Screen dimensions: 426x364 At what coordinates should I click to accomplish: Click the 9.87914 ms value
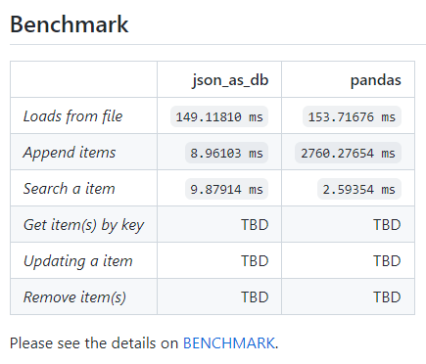[x=226, y=189]
